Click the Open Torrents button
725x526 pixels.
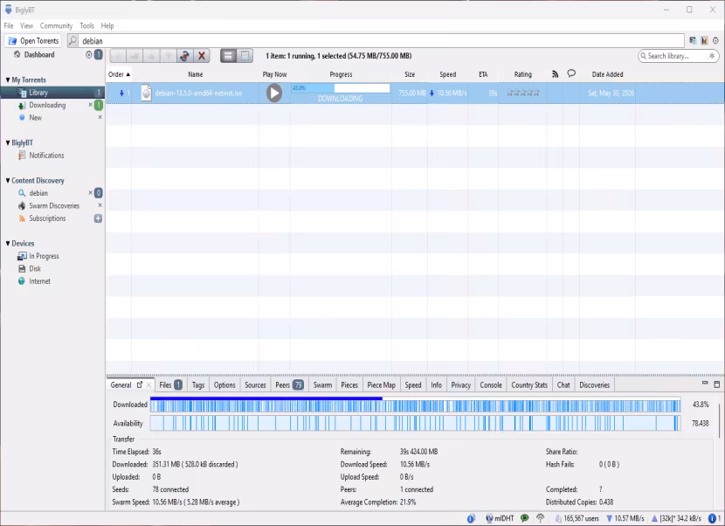point(33,41)
